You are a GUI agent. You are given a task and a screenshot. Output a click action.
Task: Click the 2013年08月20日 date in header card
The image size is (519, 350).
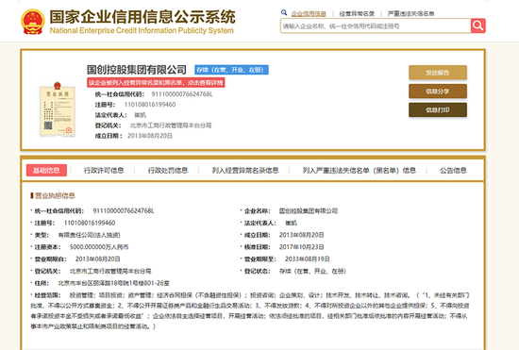(150, 136)
